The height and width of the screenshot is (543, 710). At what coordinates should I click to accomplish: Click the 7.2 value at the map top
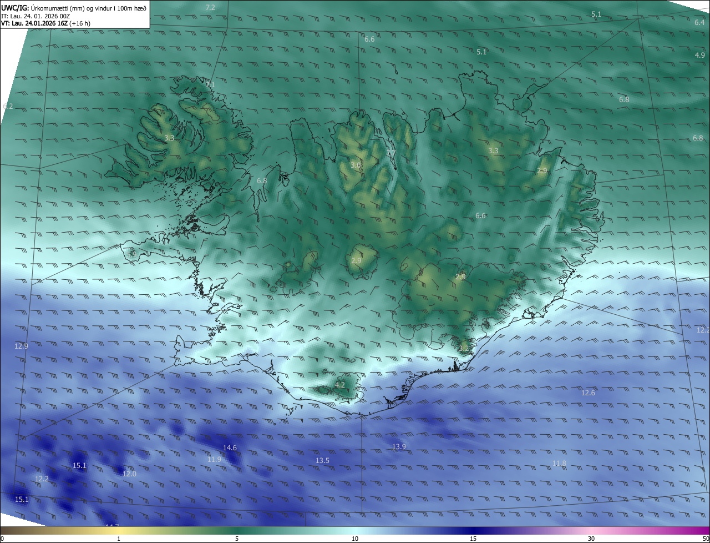[x=210, y=7]
